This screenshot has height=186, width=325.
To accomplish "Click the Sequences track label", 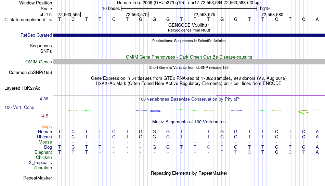I will point(41,46).
